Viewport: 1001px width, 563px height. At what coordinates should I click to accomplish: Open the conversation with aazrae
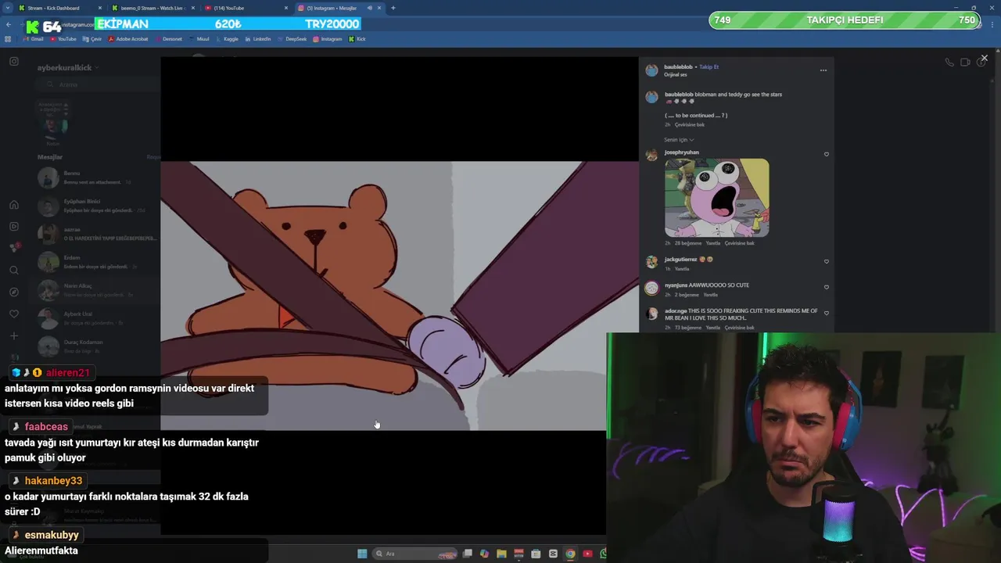(x=98, y=234)
